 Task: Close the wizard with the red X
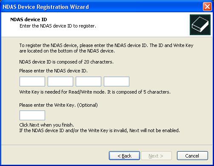[x=207, y=7]
